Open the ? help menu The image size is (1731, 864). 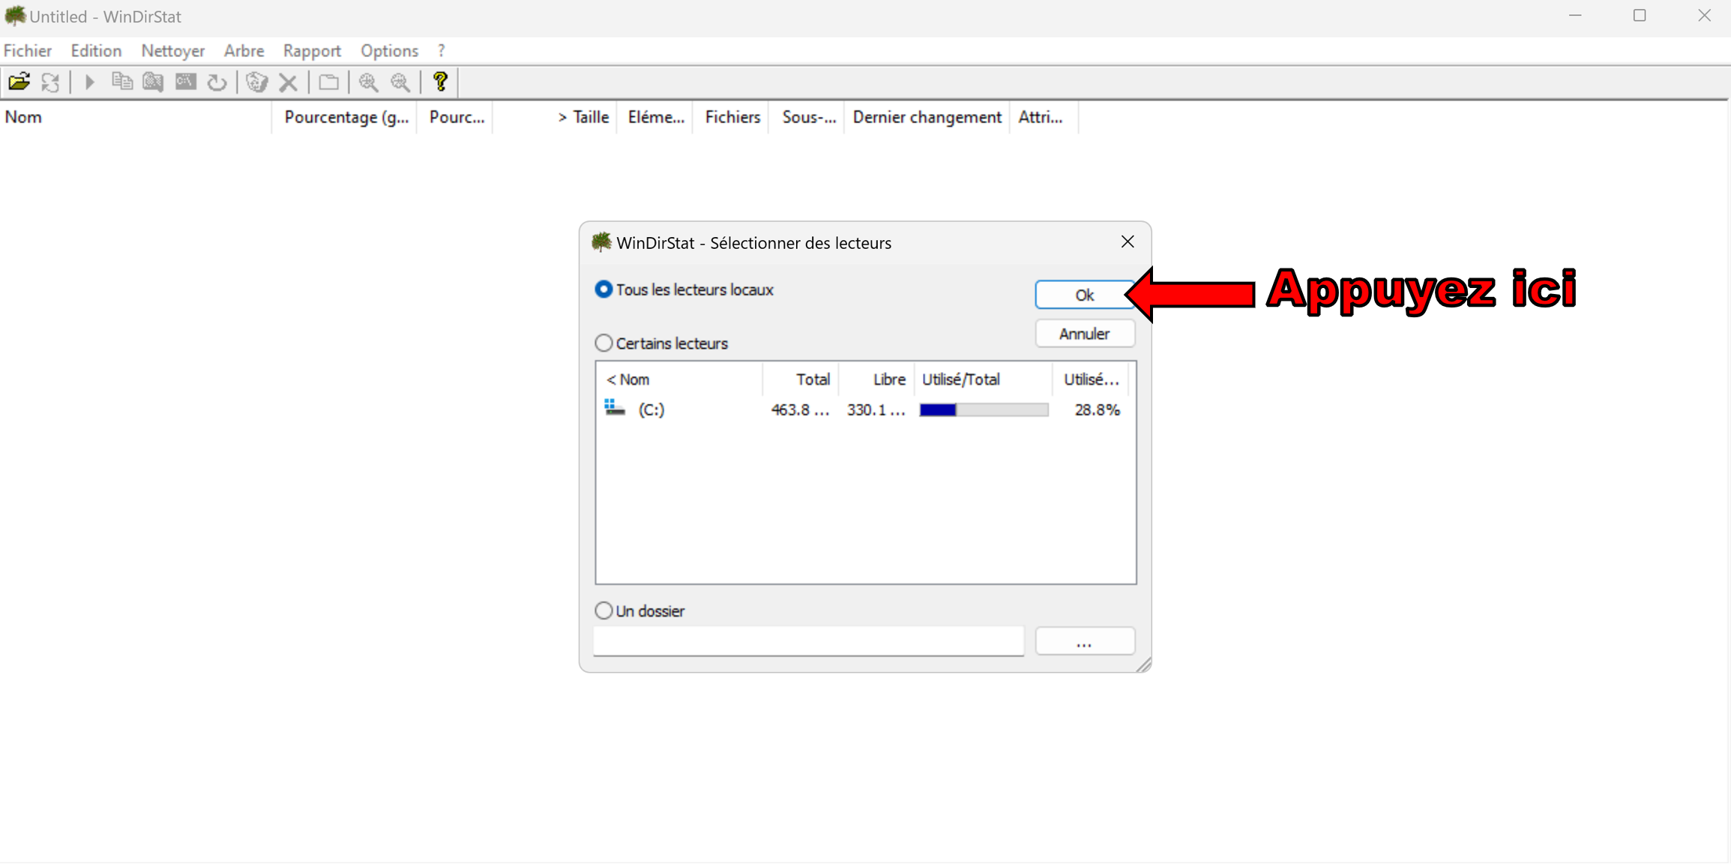(442, 50)
